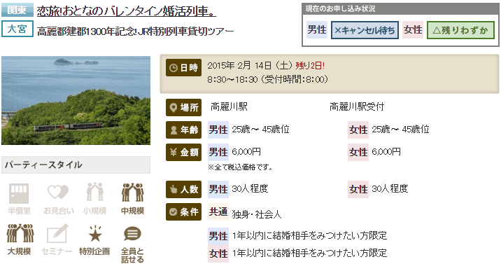Click the red 残り2日! text
The image size is (501, 264).
click(310, 66)
